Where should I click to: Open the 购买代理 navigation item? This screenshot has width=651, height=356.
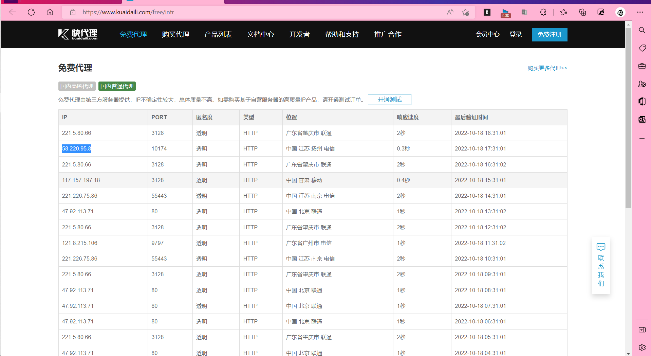(175, 34)
